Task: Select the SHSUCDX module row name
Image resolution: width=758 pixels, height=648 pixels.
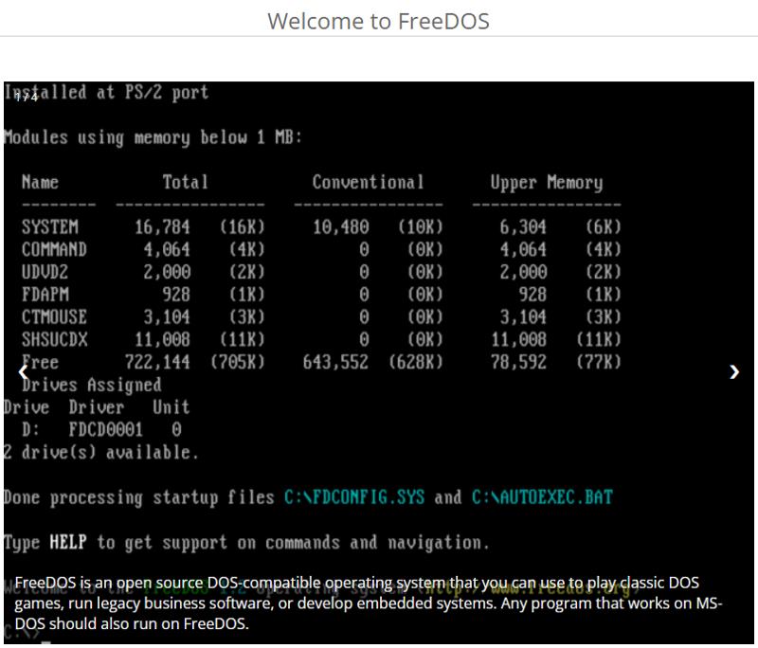Action: pyautogui.click(x=55, y=339)
